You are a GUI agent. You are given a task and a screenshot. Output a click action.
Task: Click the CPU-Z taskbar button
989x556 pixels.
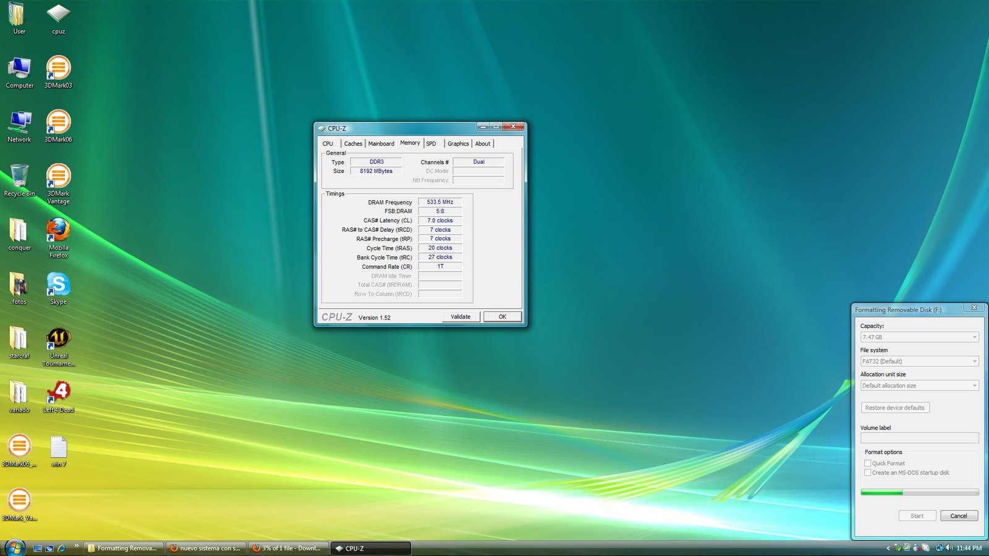(x=371, y=549)
